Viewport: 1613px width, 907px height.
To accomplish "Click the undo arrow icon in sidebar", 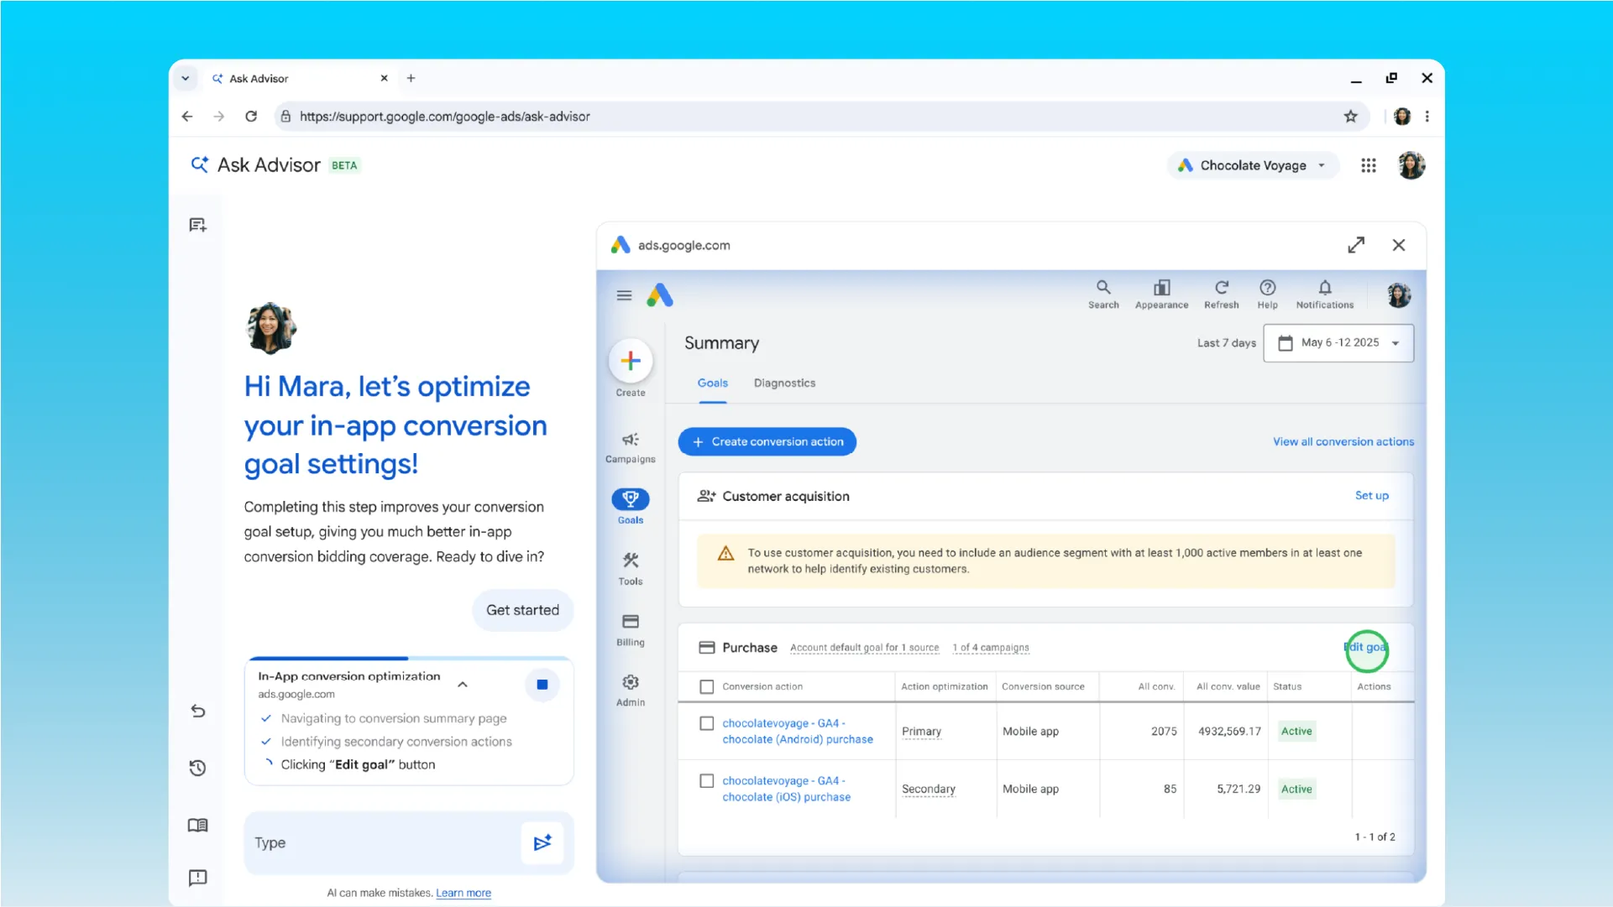I will click(198, 712).
